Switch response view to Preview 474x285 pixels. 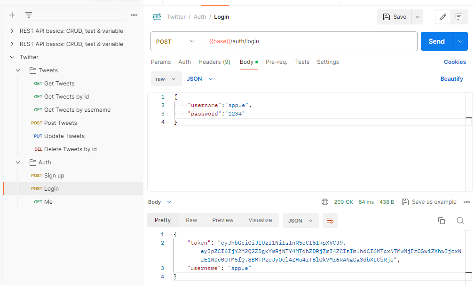coord(223,220)
